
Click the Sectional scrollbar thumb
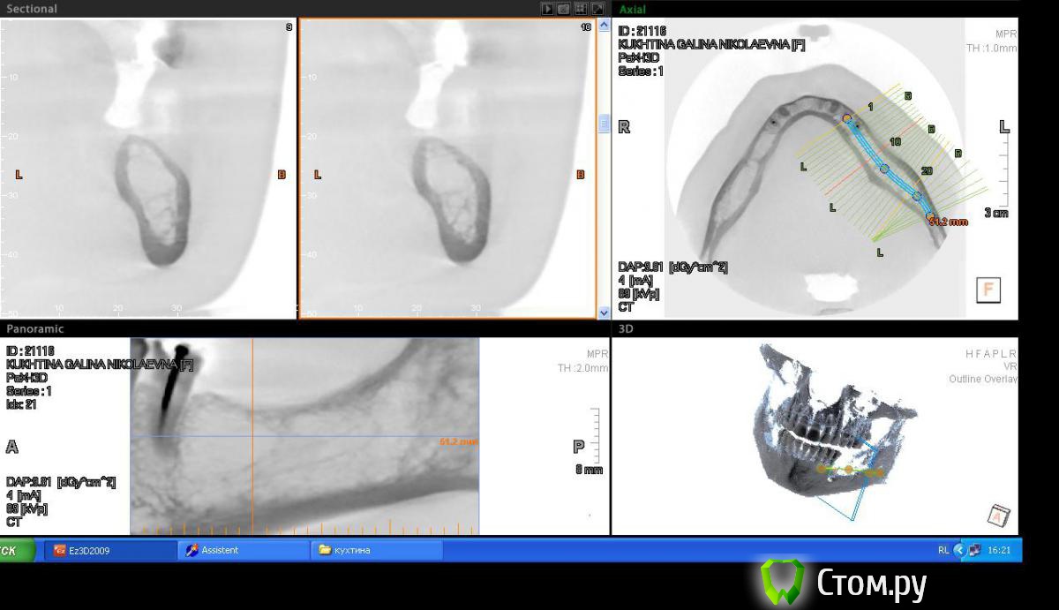click(605, 124)
